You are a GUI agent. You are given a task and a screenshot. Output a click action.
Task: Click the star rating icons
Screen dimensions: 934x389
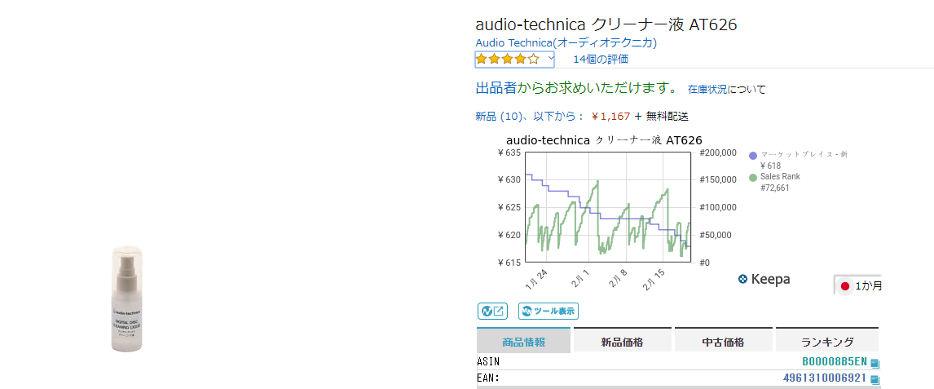tap(507, 59)
